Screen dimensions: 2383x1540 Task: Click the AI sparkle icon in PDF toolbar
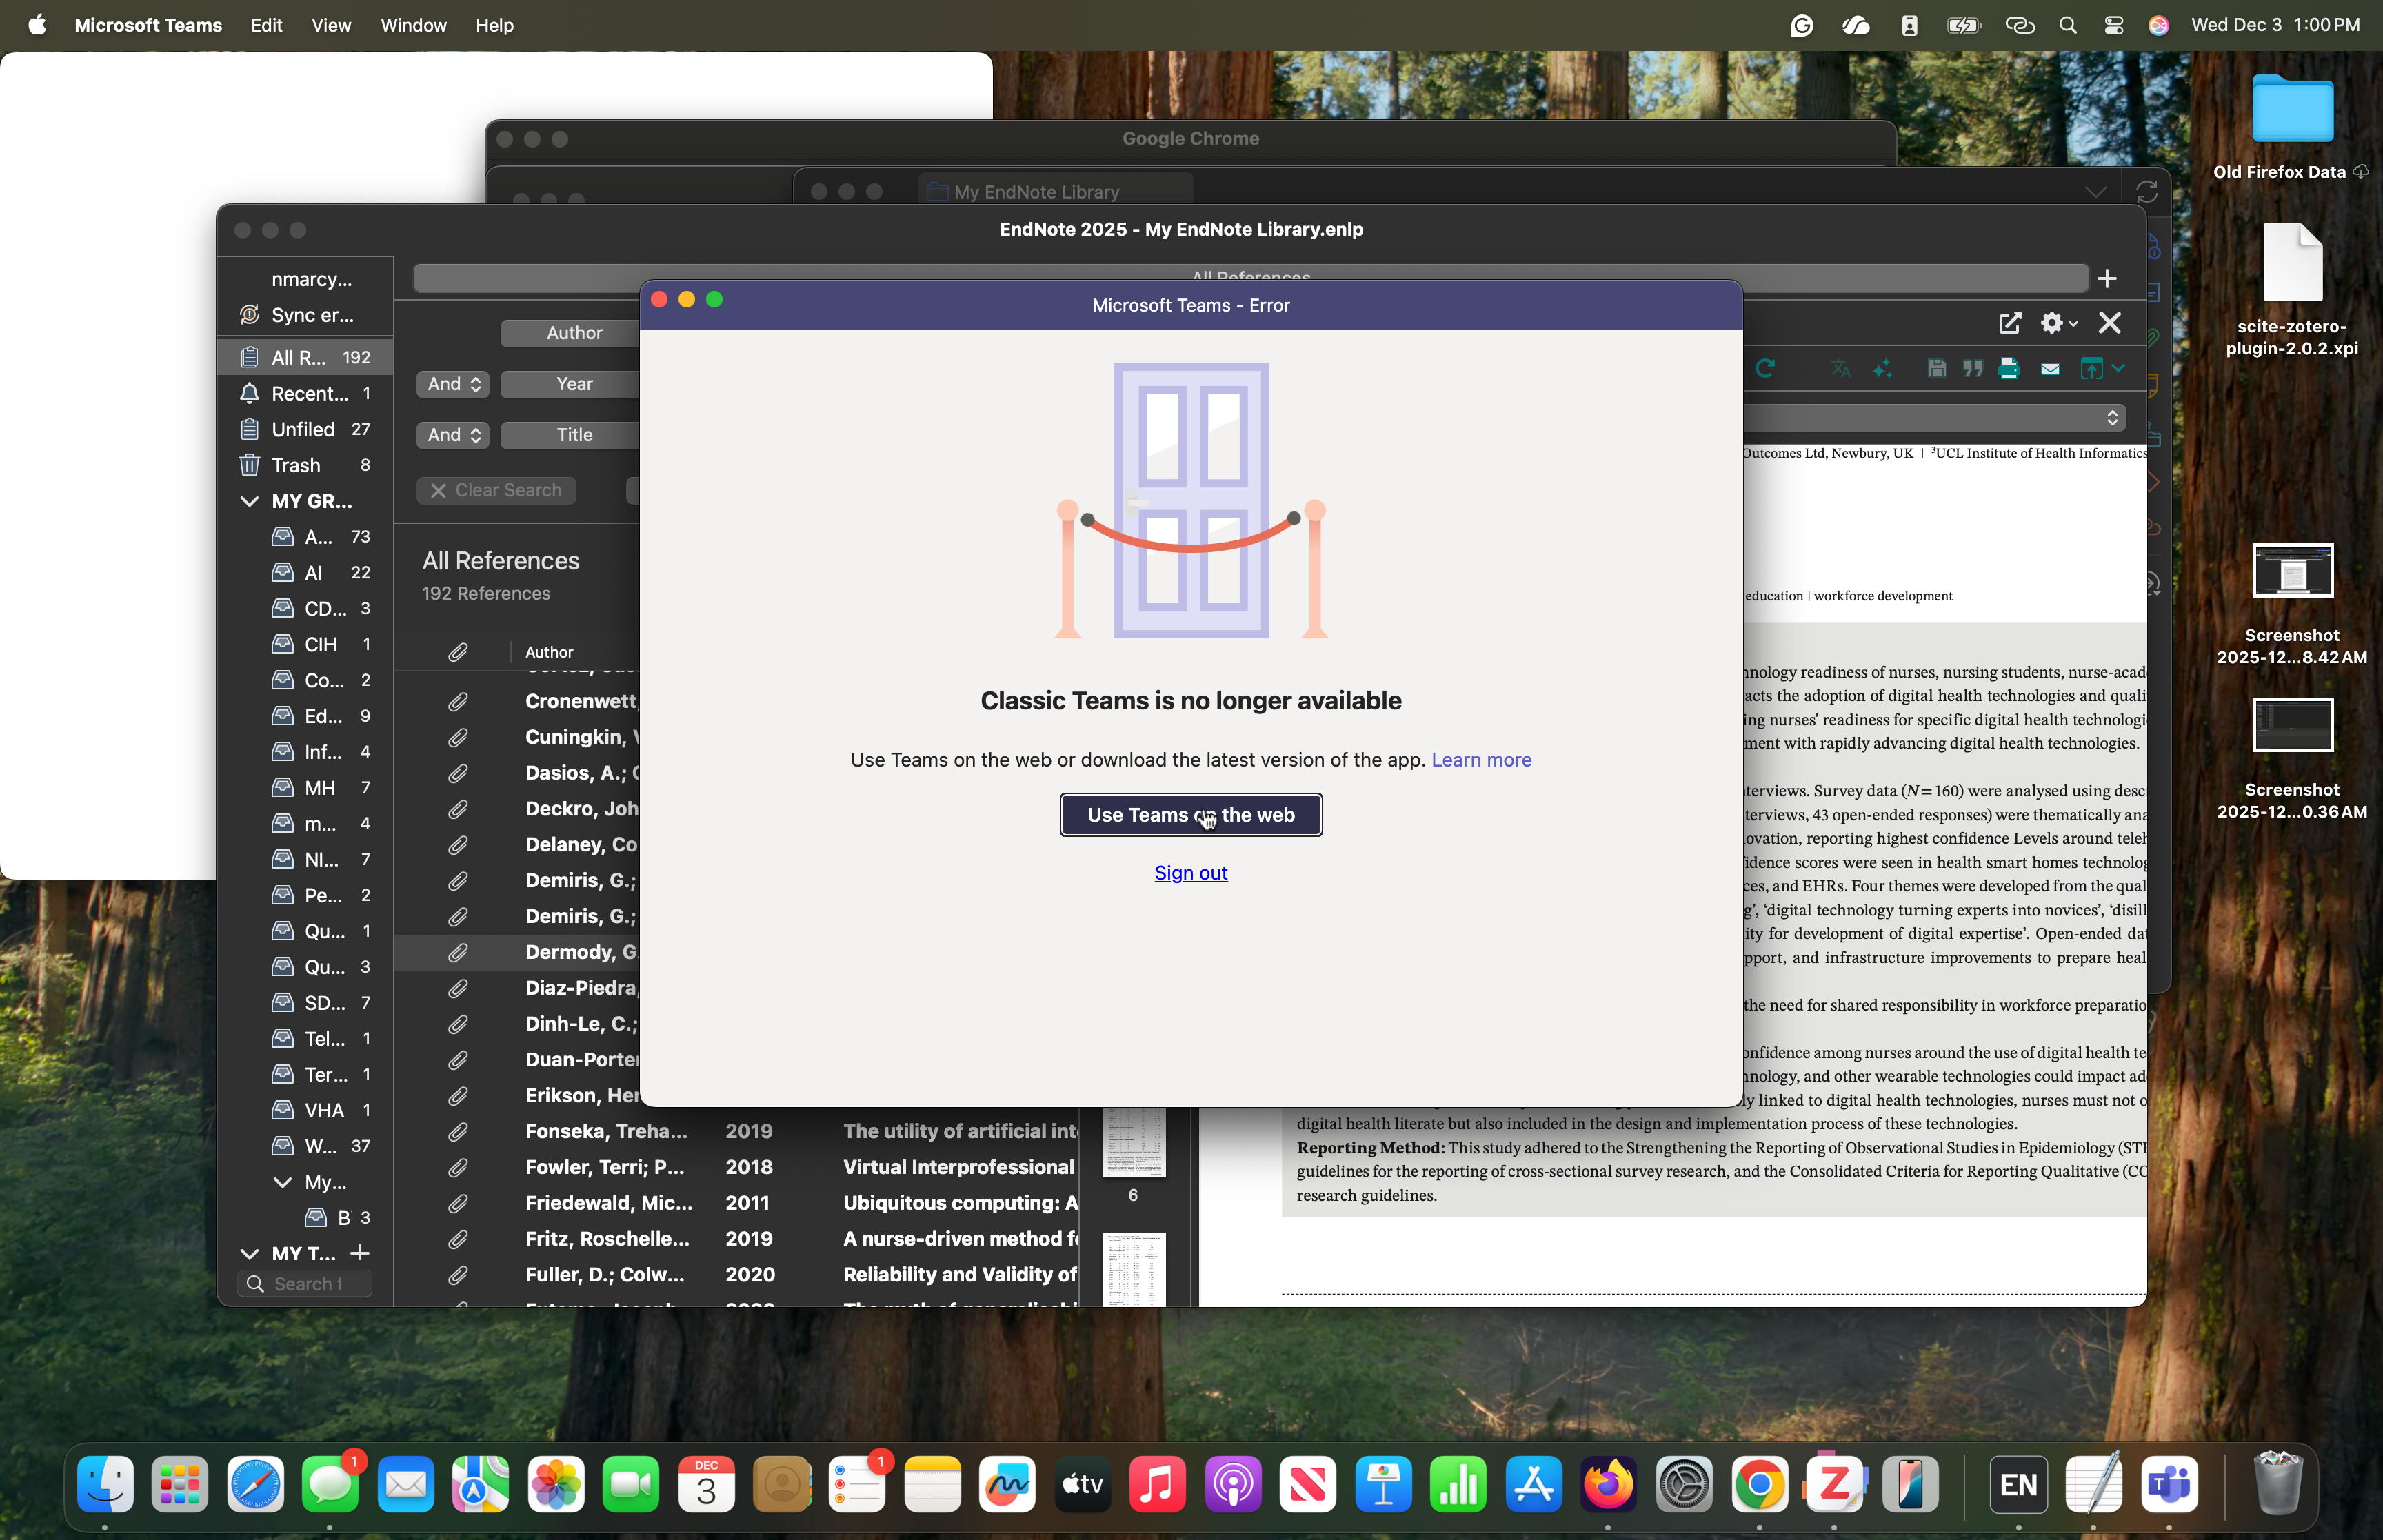[1883, 369]
